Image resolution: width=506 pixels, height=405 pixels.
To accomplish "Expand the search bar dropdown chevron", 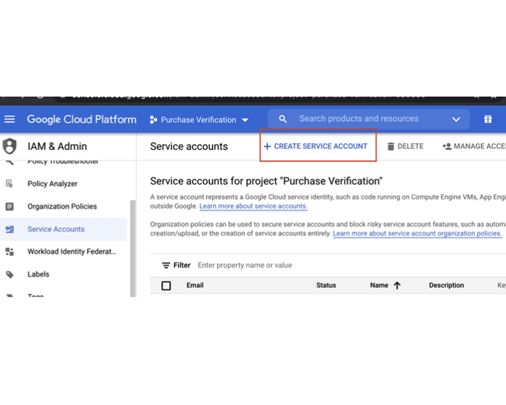I will coord(456,119).
